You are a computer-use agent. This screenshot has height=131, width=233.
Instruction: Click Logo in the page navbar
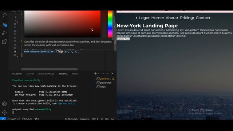[143, 18]
